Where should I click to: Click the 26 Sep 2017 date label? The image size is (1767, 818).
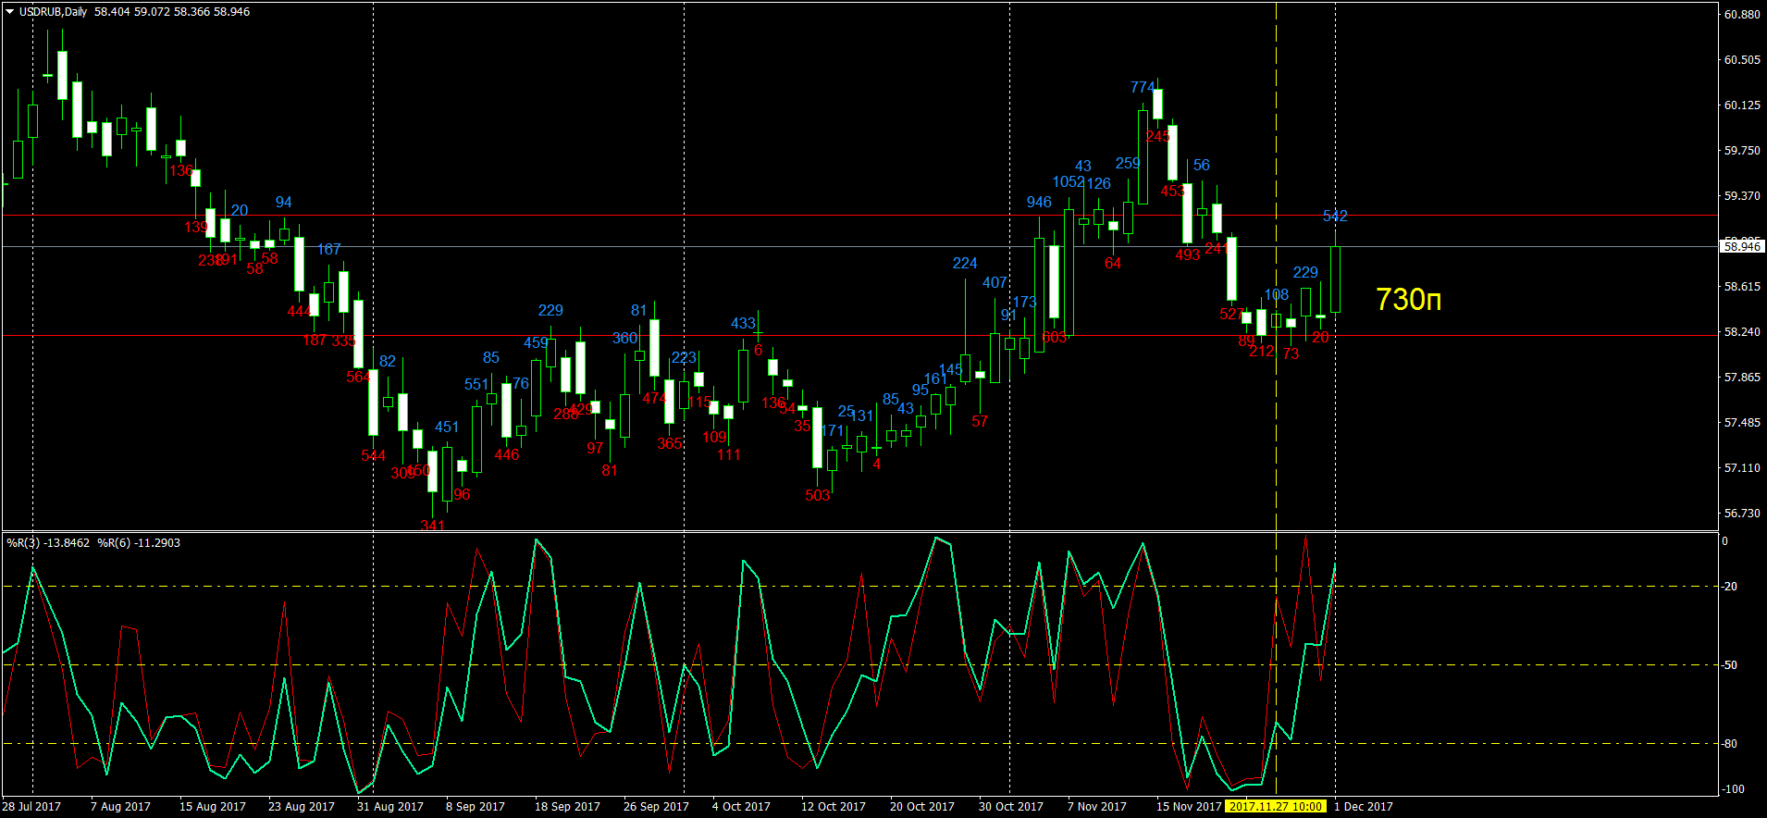656,807
